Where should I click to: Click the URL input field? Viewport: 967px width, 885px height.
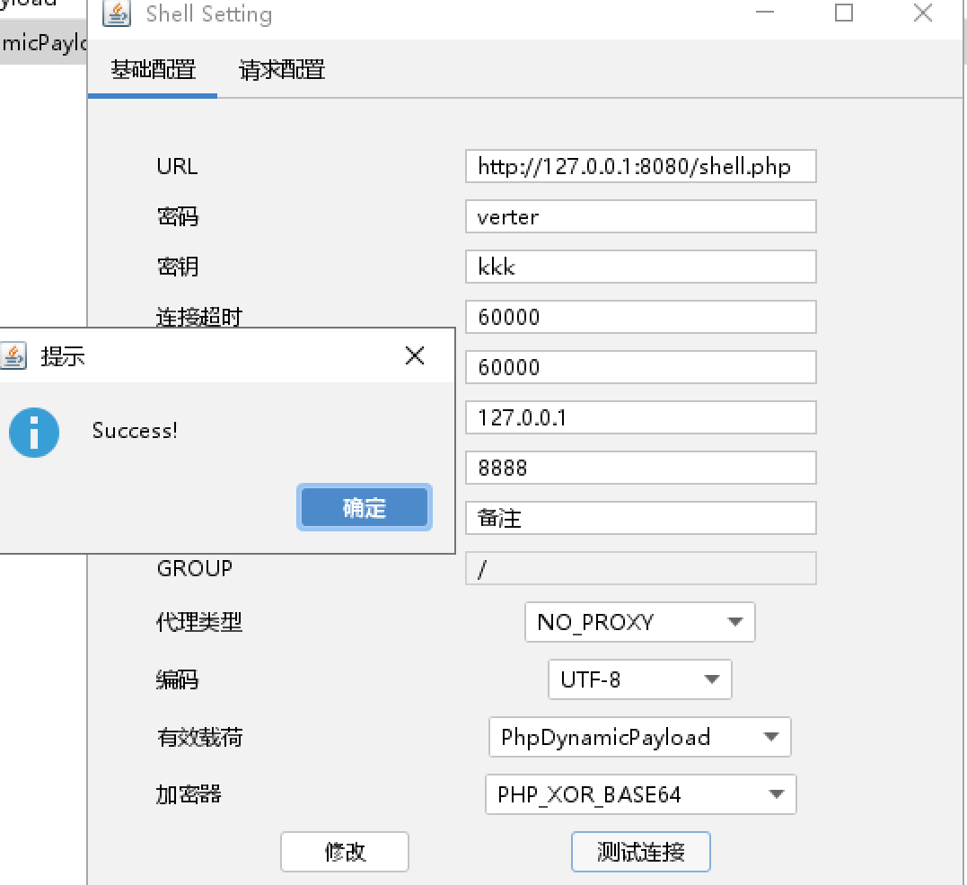pyautogui.click(x=639, y=167)
